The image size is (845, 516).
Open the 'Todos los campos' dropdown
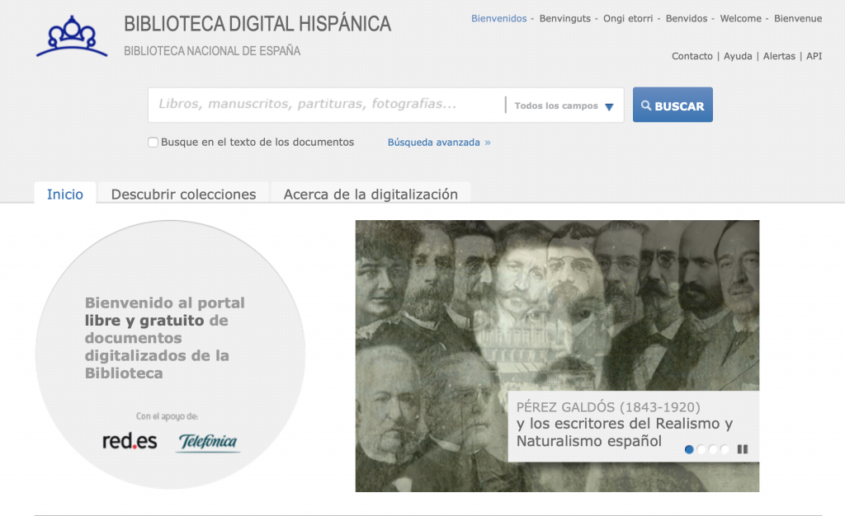coord(564,106)
